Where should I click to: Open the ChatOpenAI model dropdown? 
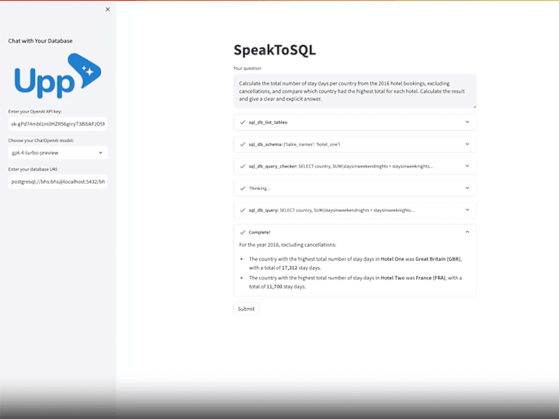pos(57,153)
